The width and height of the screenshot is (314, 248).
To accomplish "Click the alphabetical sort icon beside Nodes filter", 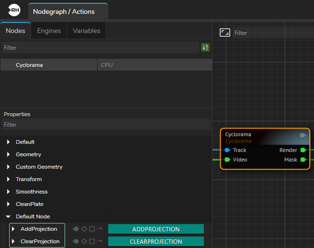I will click(205, 47).
